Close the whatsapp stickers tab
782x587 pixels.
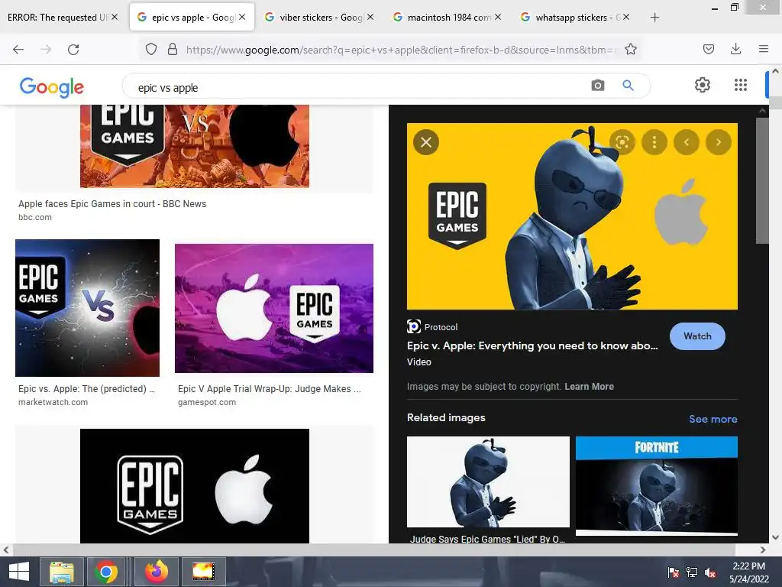[626, 17]
